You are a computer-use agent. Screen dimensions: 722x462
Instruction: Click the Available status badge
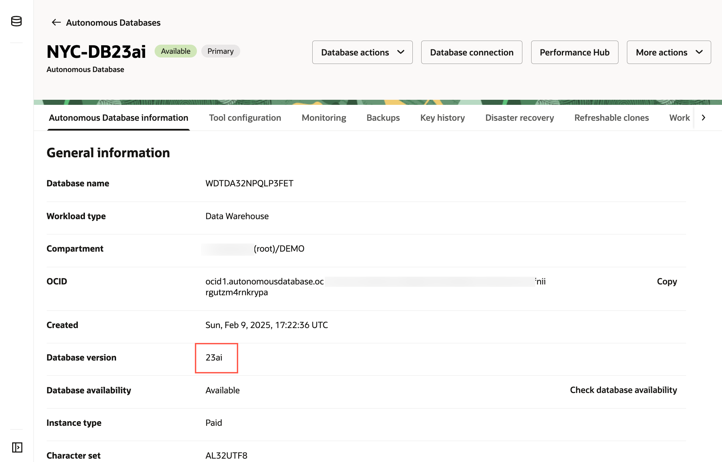pos(176,51)
